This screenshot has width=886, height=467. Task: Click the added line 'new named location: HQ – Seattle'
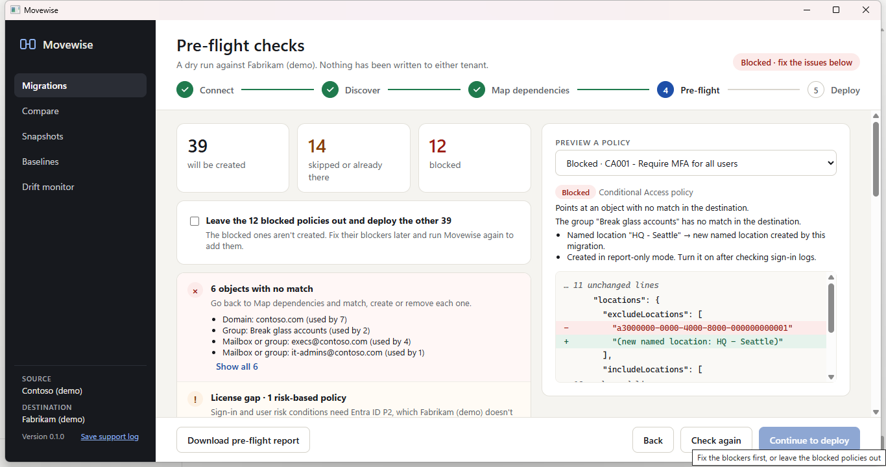(x=691, y=341)
